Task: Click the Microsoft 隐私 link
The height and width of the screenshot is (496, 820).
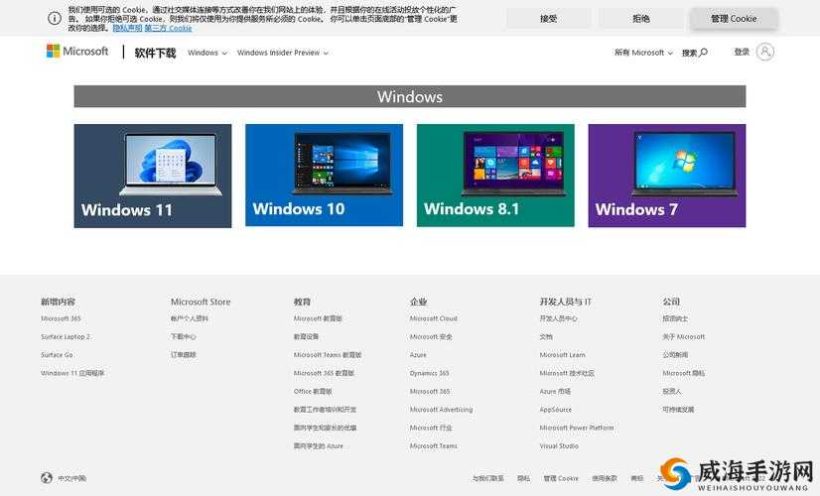Action: 684,373
